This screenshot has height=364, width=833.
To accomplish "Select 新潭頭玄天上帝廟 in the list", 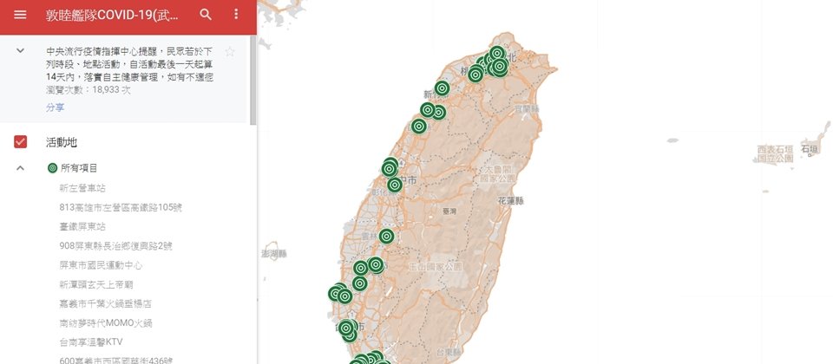I will [96, 284].
